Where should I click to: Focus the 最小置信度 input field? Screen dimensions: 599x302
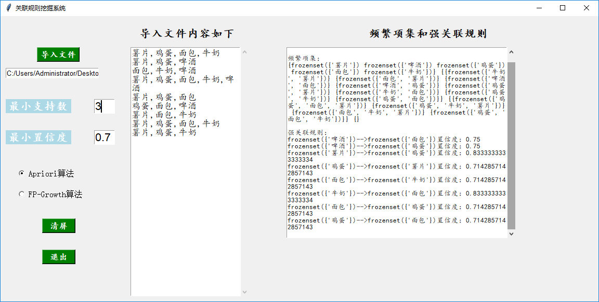[105, 138]
